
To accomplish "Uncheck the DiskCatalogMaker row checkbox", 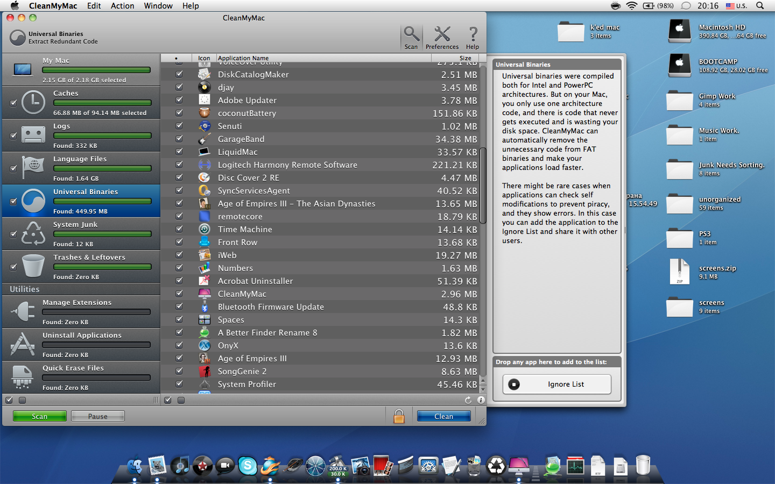I will pyautogui.click(x=179, y=74).
